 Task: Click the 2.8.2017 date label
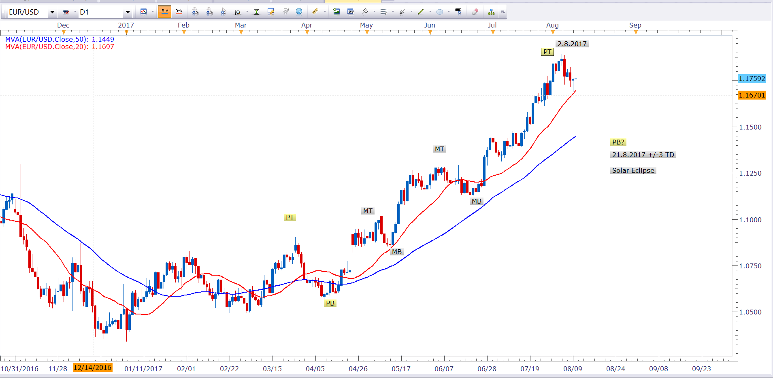pos(572,44)
